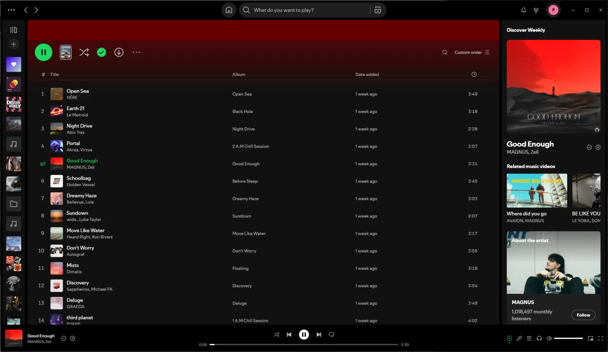This screenshot has width=608, height=352.
Task: Remove the playlist from library via the green check
Action: [x=101, y=52]
